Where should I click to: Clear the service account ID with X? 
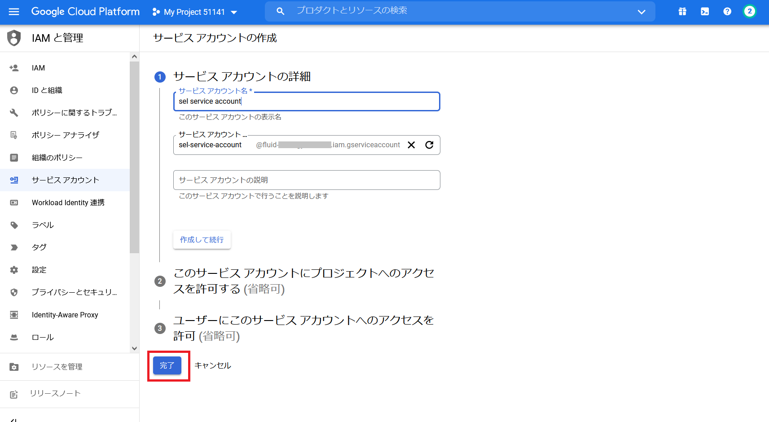(411, 145)
